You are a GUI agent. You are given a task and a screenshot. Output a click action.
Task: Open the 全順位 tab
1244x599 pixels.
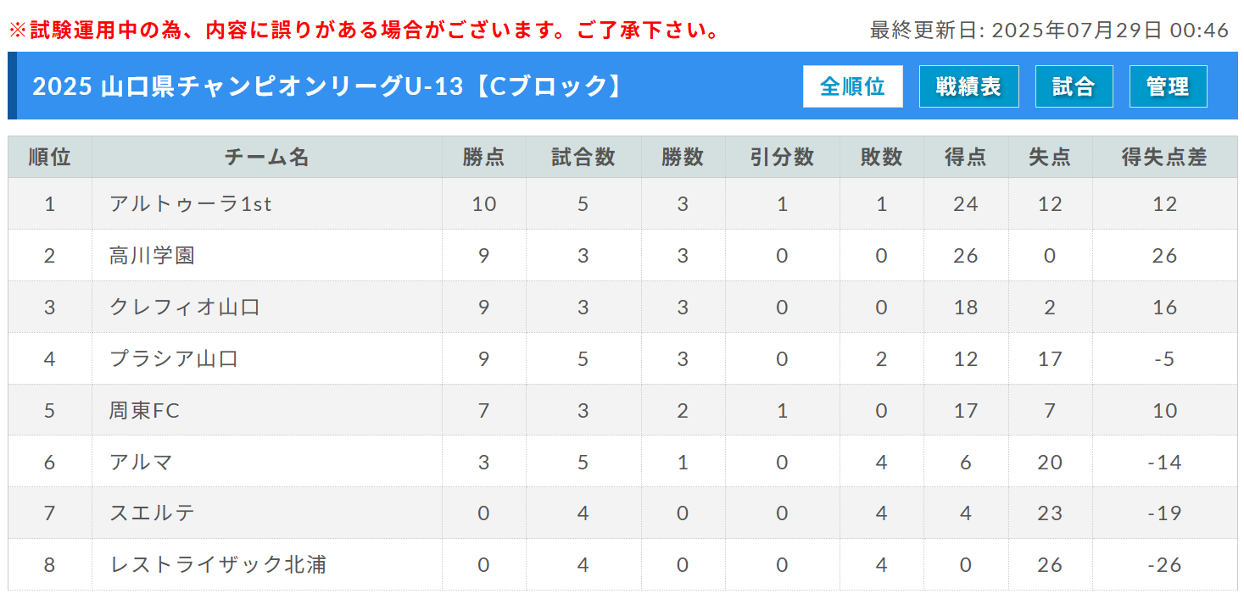853,86
